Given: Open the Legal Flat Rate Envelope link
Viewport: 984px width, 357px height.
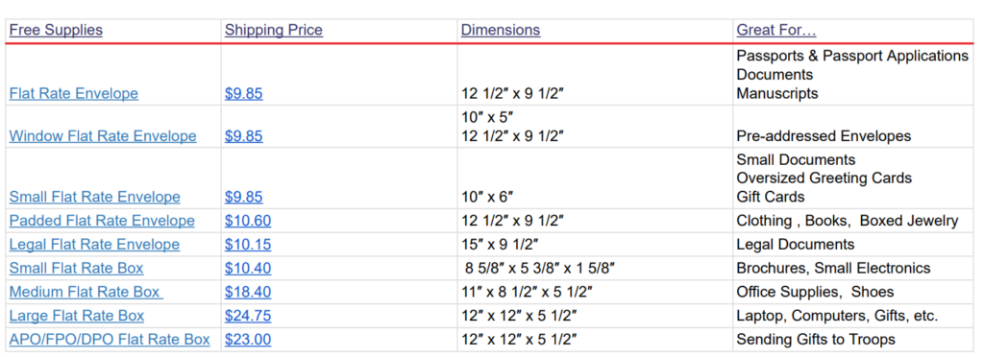Looking at the screenshot, I should [94, 245].
